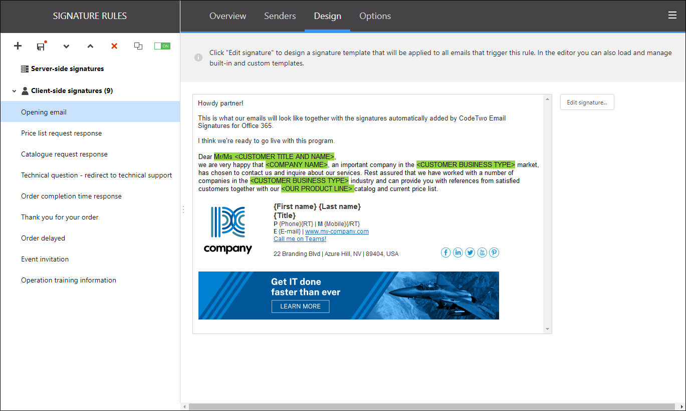This screenshot has height=411, width=686.
Task: Toggle the rule's ON switch
Action: click(162, 45)
